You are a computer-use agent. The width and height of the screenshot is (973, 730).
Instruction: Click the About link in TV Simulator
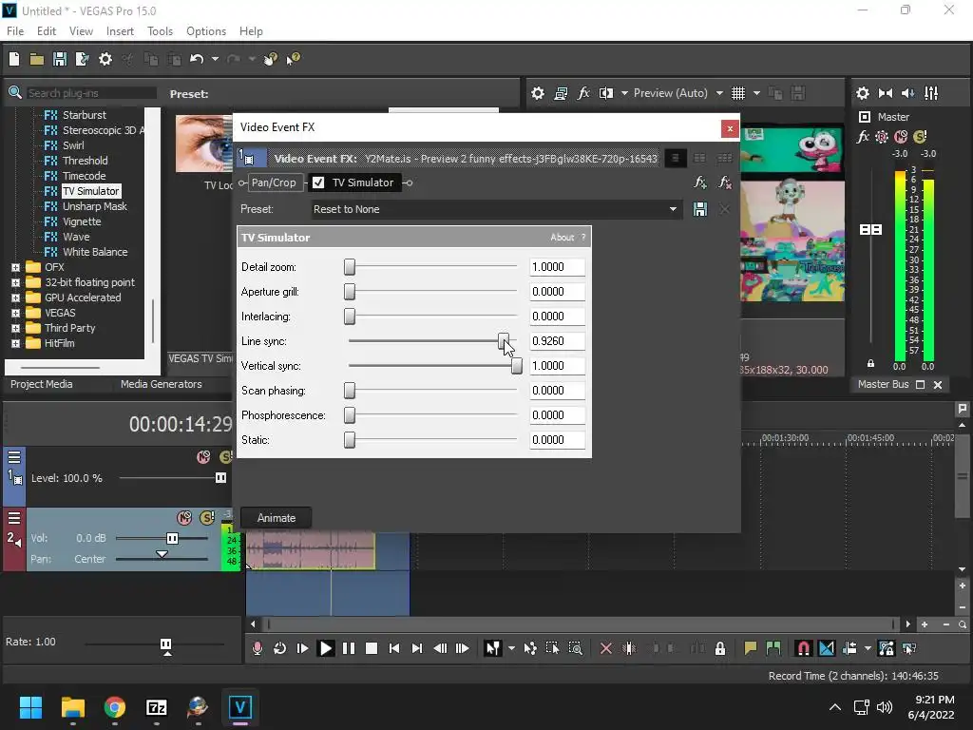(563, 237)
